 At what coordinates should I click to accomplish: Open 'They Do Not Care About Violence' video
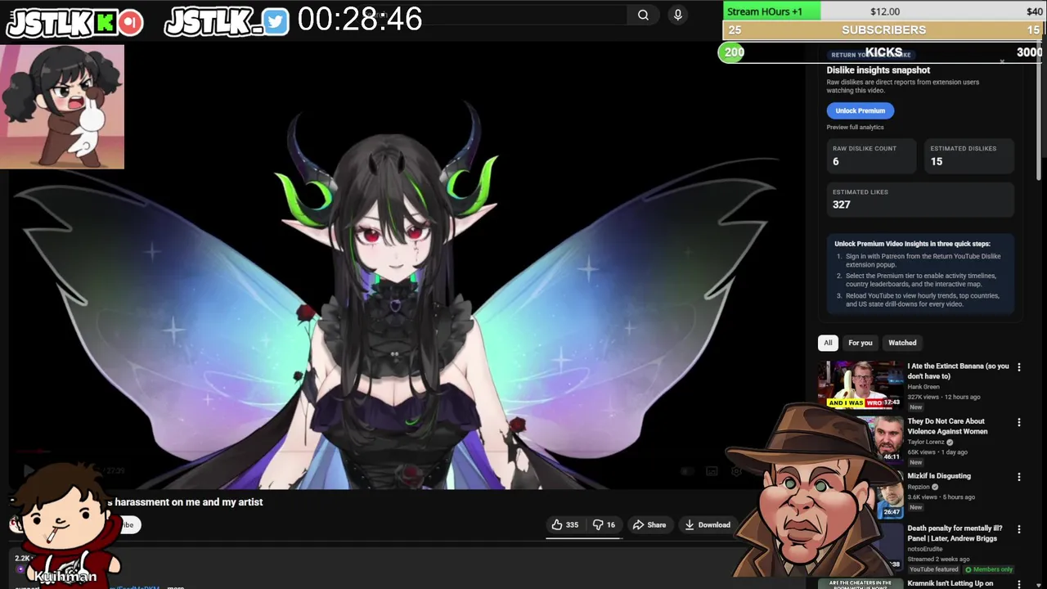coord(947,426)
